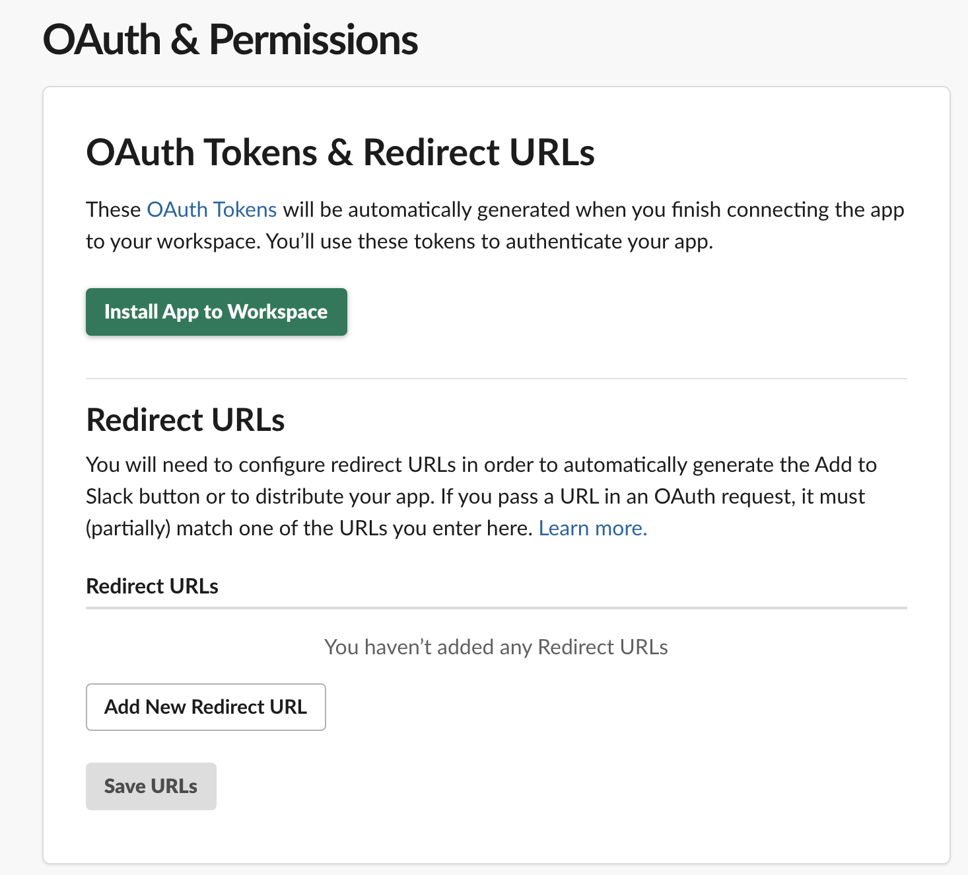Click the OAuth & Permissions page title
Viewport: 968px width, 875px height.
(x=230, y=40)
